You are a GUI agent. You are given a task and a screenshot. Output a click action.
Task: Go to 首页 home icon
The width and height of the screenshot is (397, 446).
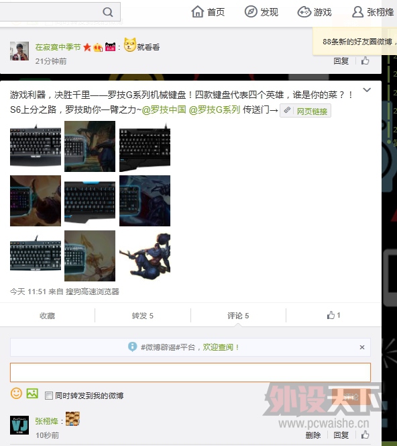pos(197,12)
